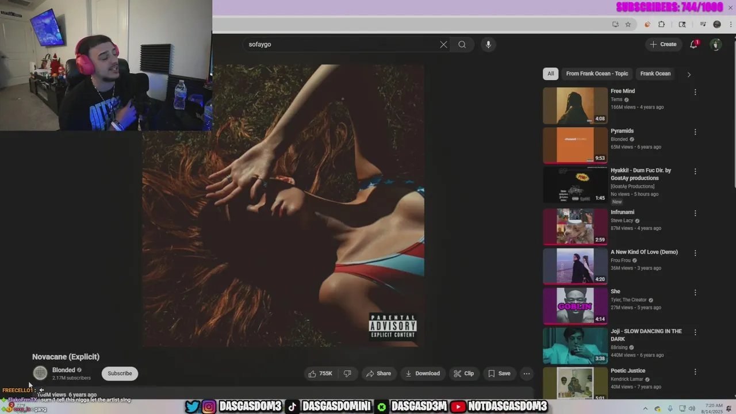Click the microphone tray icon
This screenshot has height=414, width=736.
pos(670,409)
